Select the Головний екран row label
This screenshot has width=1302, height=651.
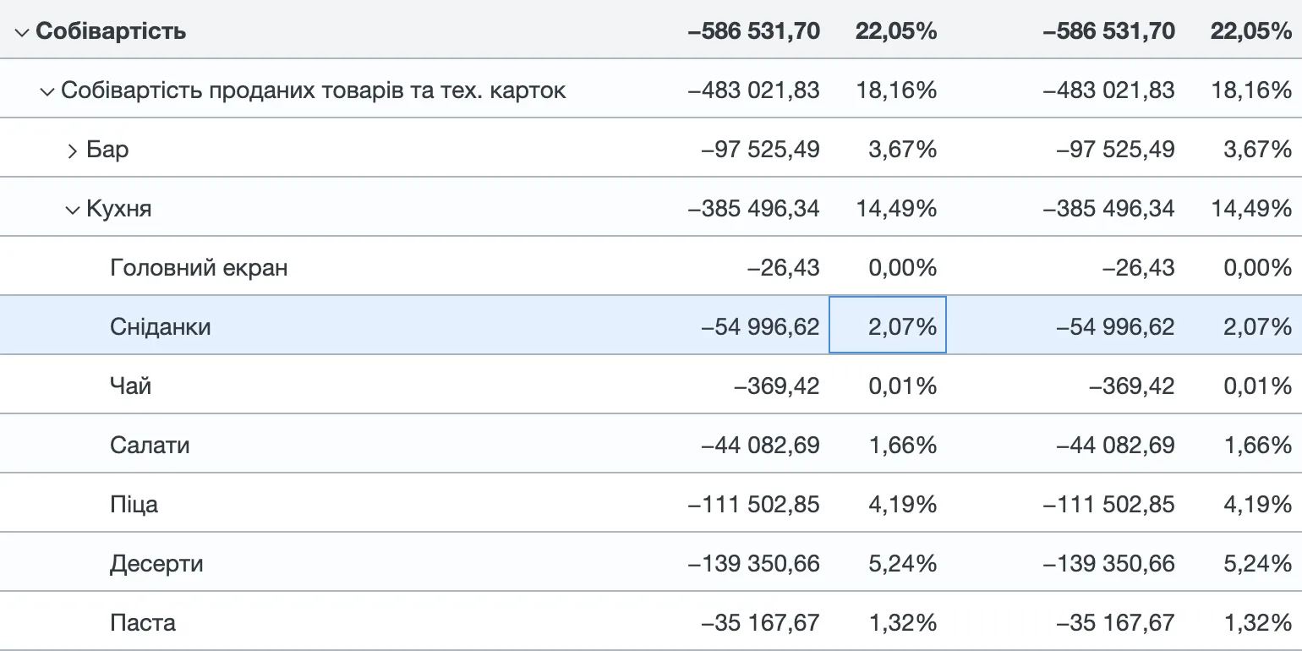click(x=199, y=268)
